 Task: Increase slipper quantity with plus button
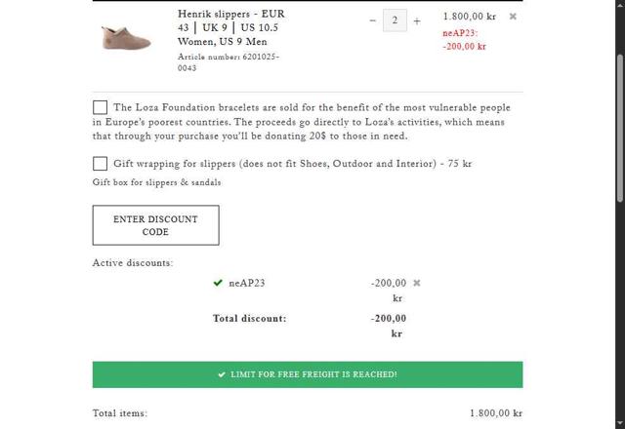coord(417,20)
